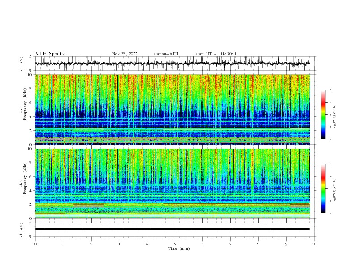Click the ch.2 "Frequency (kHz)" axis title
The height and width of the screenshot is (274, 354).
(25, 178)
